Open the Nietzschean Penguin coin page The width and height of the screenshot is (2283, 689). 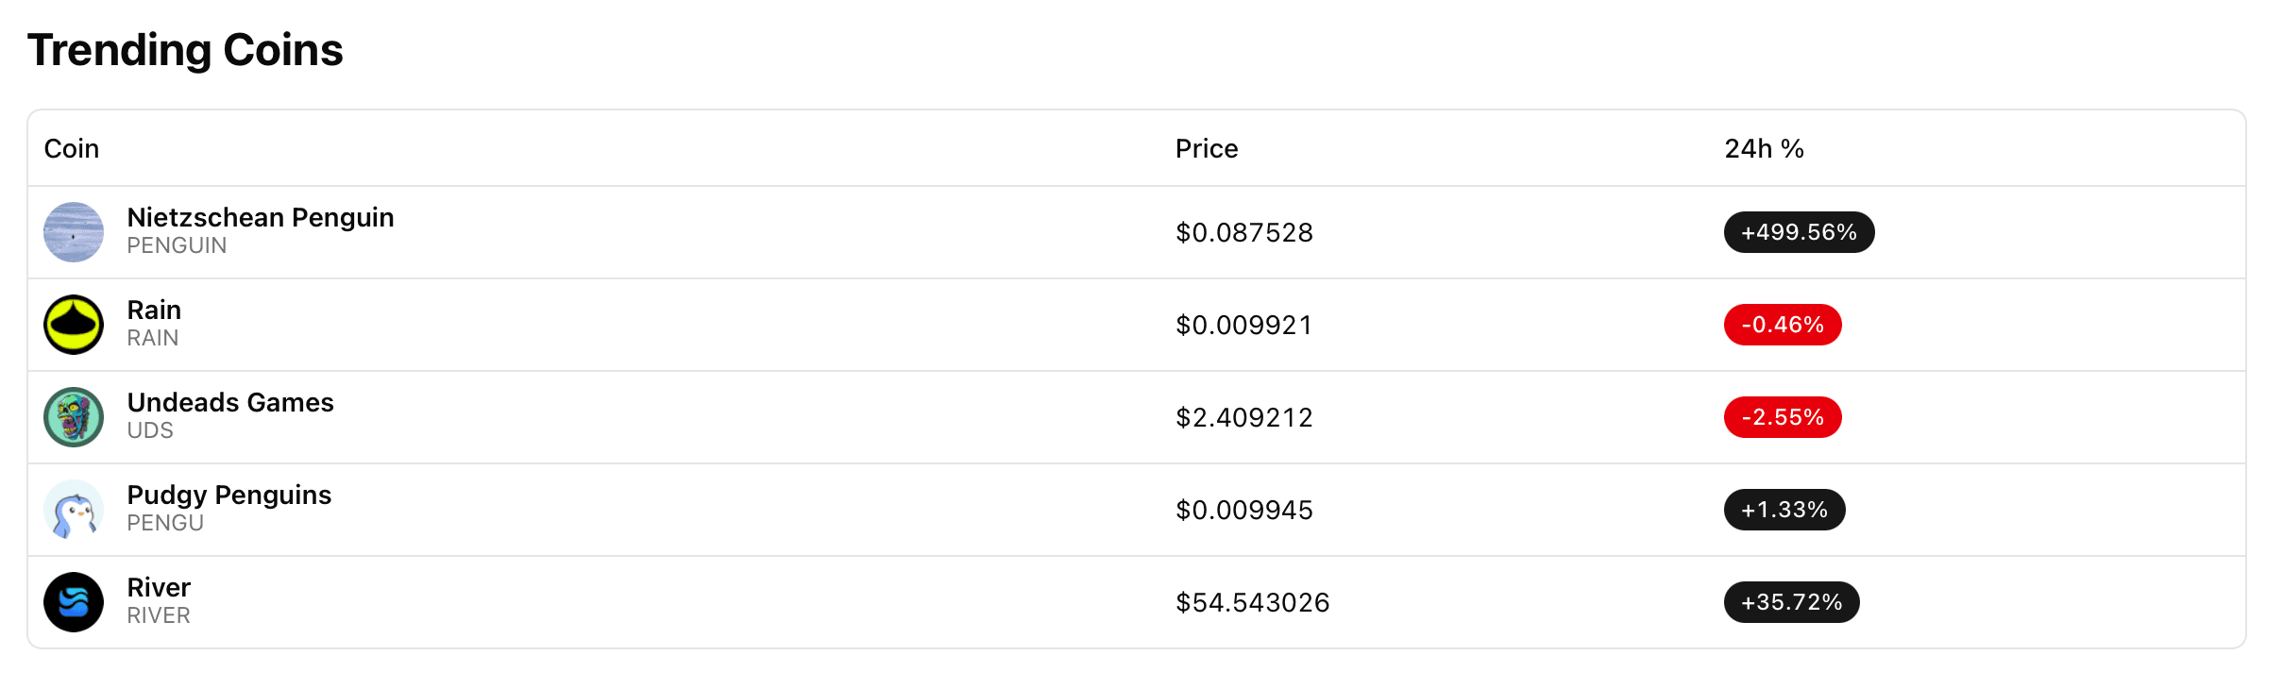point(261,217)
